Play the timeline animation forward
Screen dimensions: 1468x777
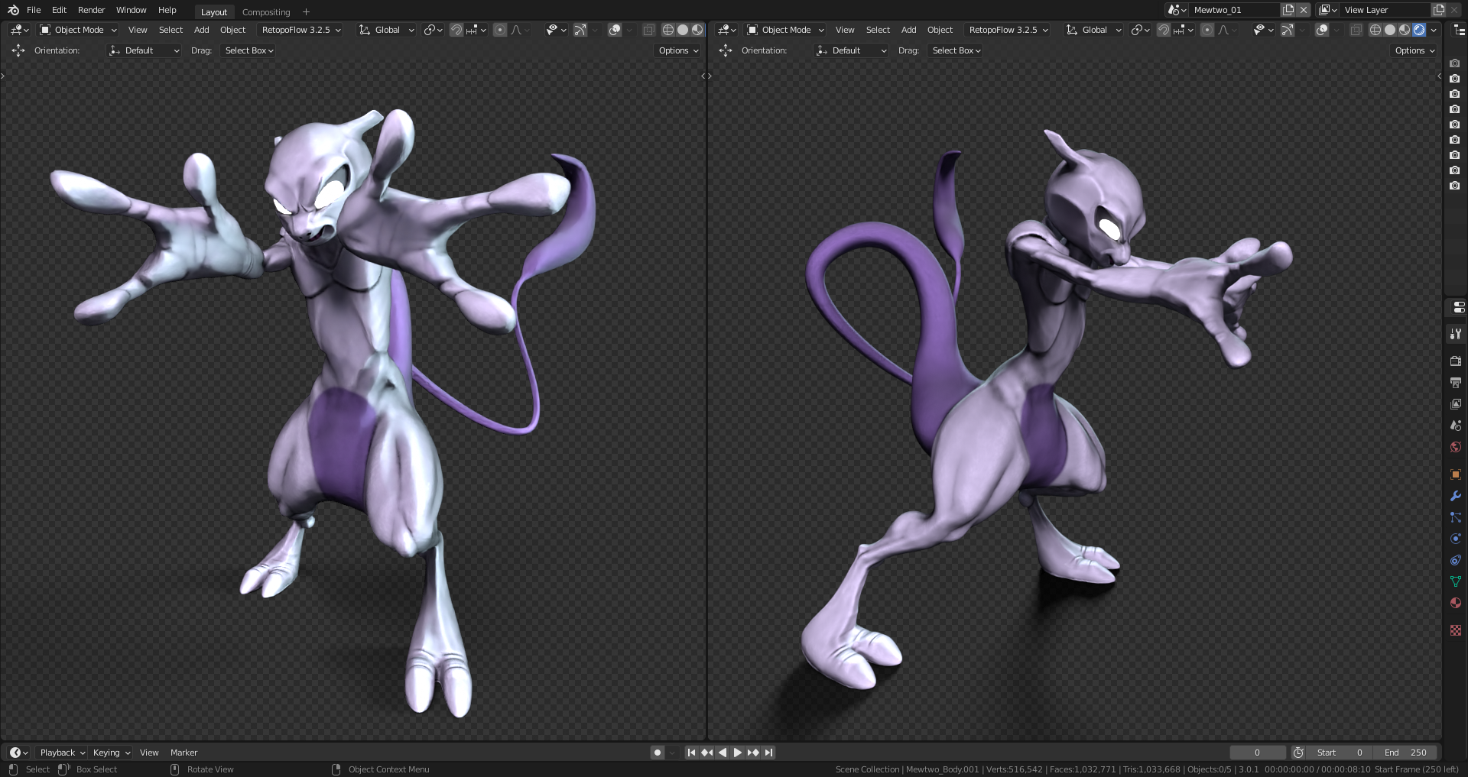tap(737, 753)
